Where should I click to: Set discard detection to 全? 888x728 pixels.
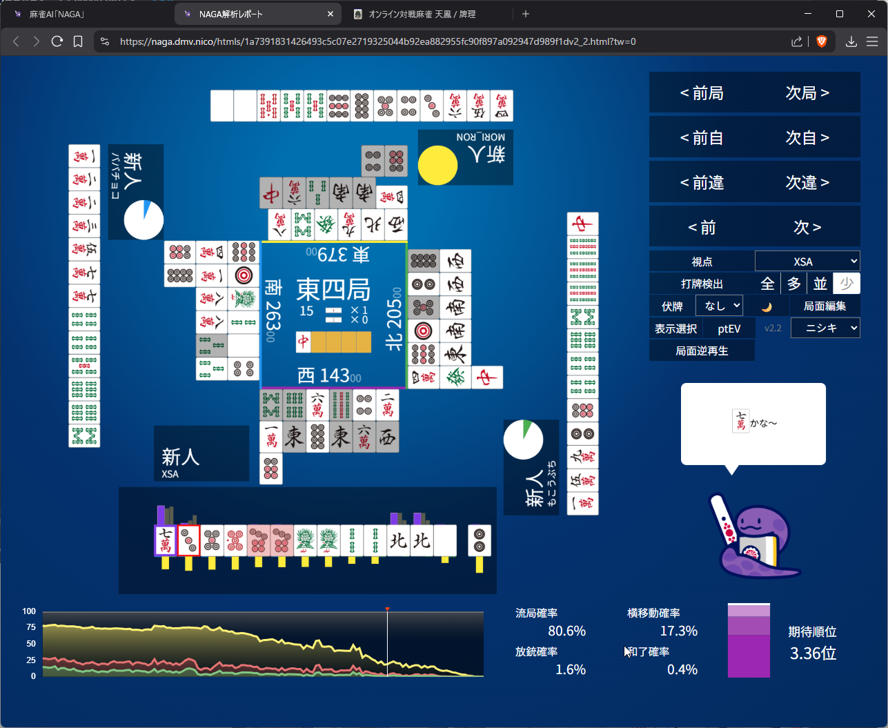pos(767,284)
